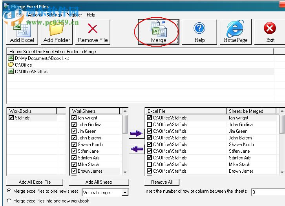Select John Barens in the Sheets be Merged column
Image resolution: width=285 pixels, height=206 pixels.
[x=240, y=138]
